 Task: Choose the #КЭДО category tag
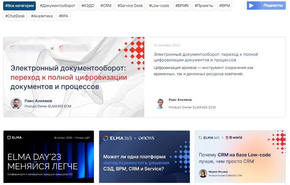[88, 6]
